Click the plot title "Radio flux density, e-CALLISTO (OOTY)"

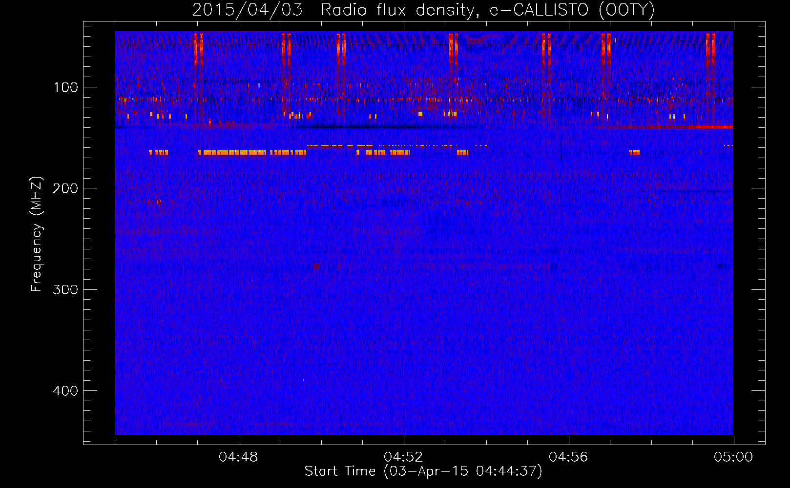(x=487, y=10)
